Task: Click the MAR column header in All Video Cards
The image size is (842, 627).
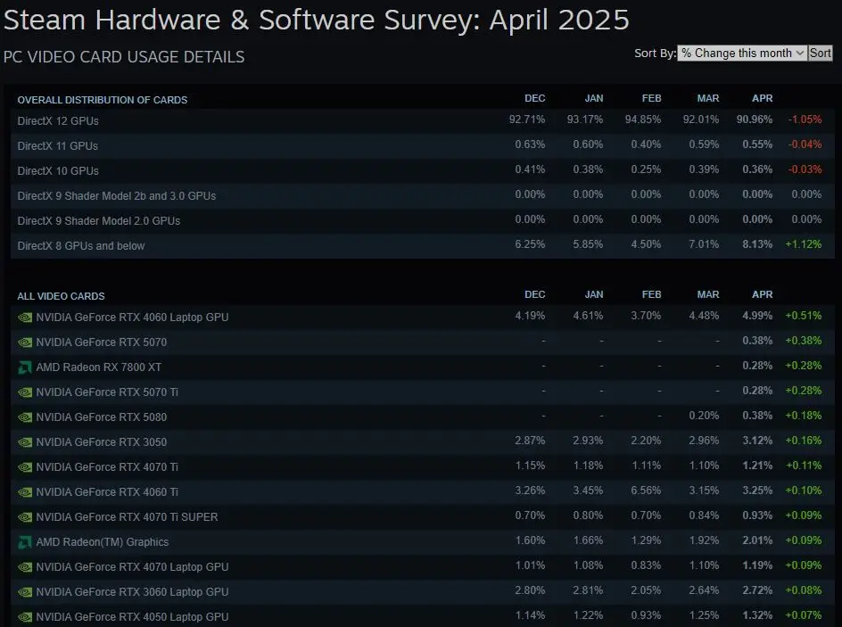Action: point(707,294)
